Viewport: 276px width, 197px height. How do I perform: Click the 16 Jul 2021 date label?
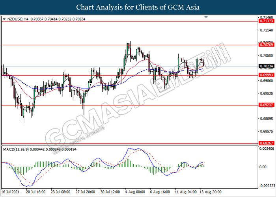[x=10, y=192]
